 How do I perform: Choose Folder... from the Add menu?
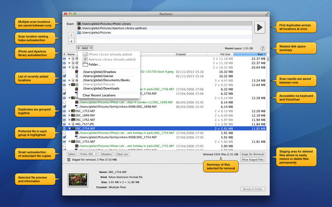[94, 65]
